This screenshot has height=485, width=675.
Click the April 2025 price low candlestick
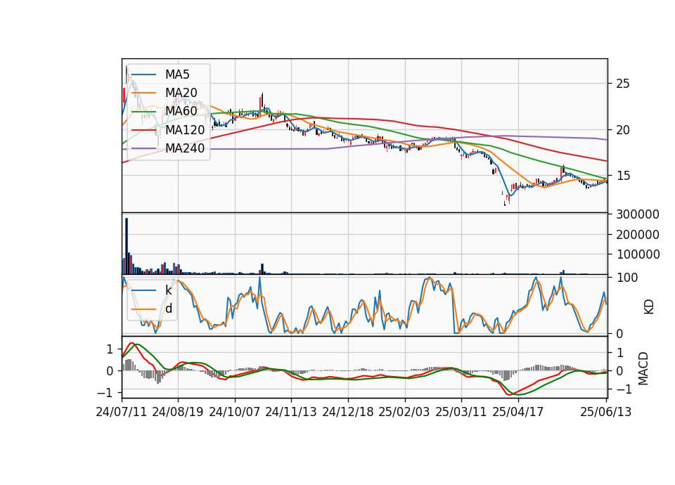(x=505, y=203)
